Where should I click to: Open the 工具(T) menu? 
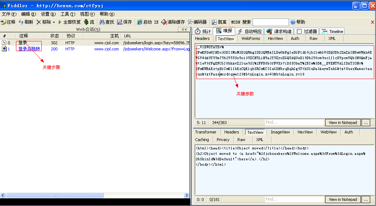pos(68,14)
